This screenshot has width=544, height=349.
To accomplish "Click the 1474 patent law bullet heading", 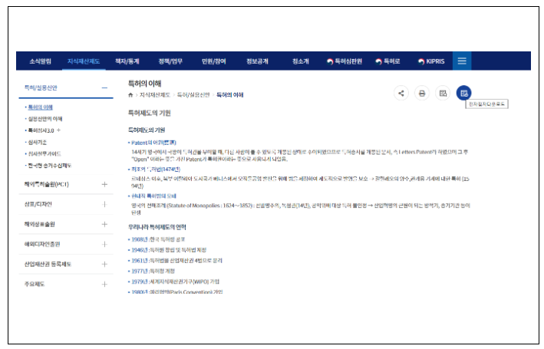I will click(x=156, y=170).
